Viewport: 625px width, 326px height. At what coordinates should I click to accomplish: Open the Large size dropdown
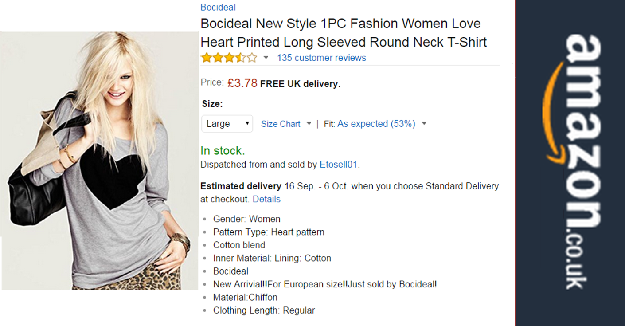click(227, 124)
